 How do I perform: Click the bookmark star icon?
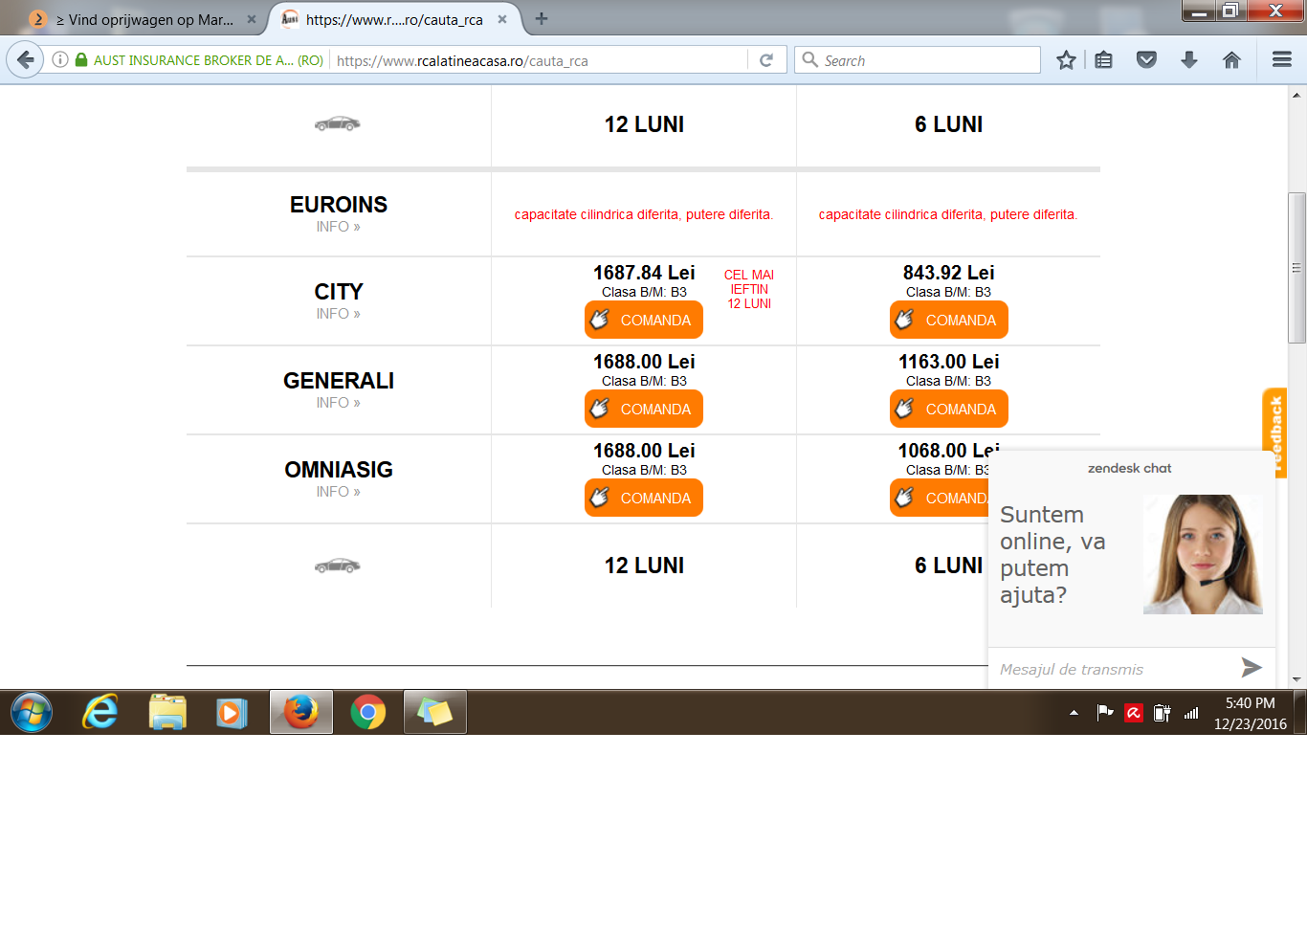[x=1066, y=60]
